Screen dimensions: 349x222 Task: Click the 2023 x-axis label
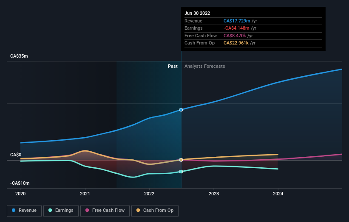coord(214,194)
